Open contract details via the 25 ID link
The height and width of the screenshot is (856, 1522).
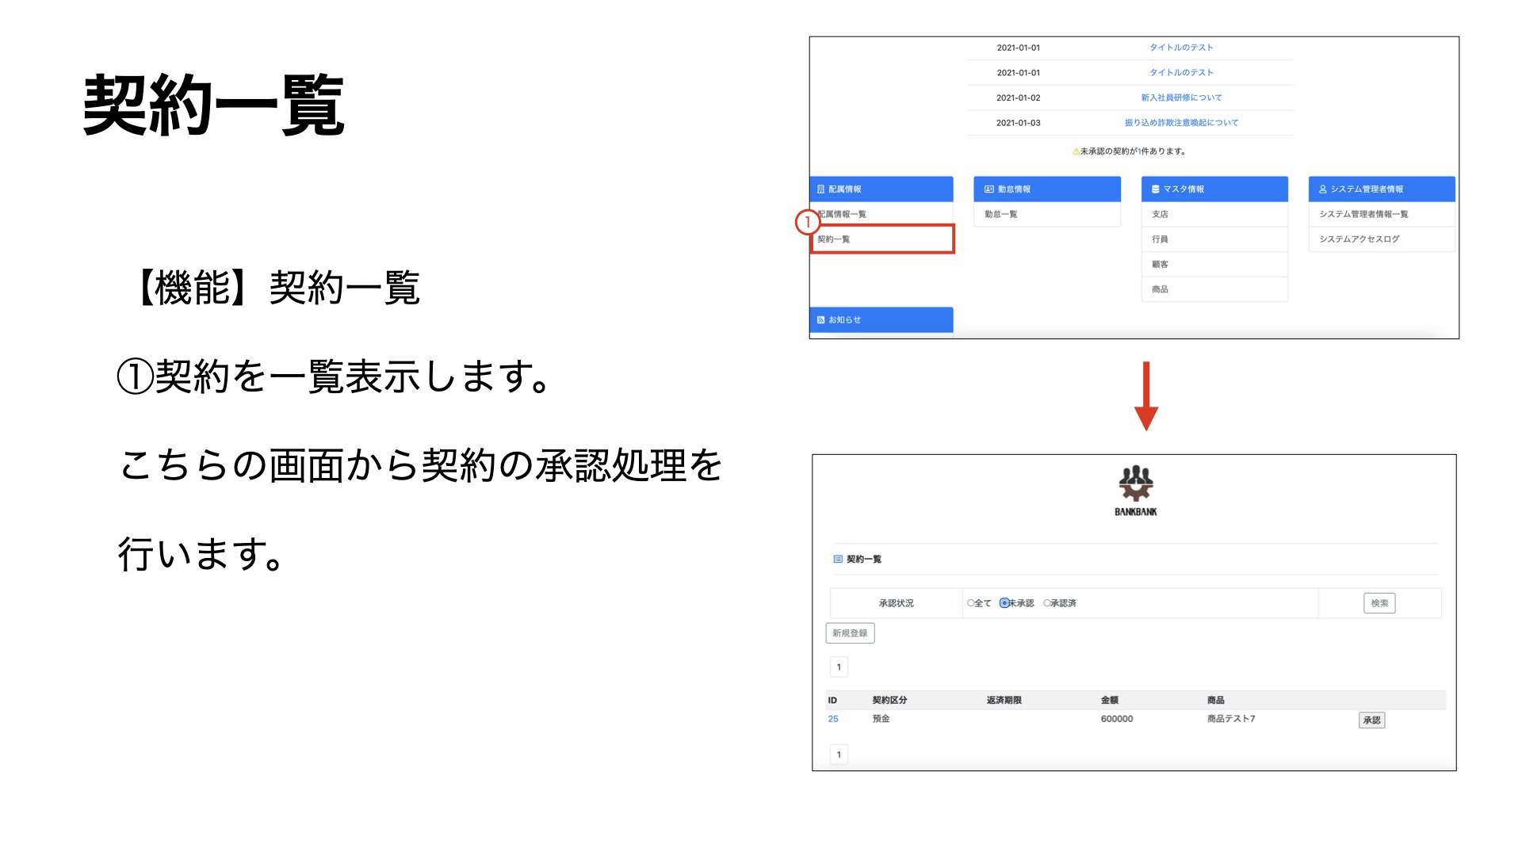coord(832,719)
